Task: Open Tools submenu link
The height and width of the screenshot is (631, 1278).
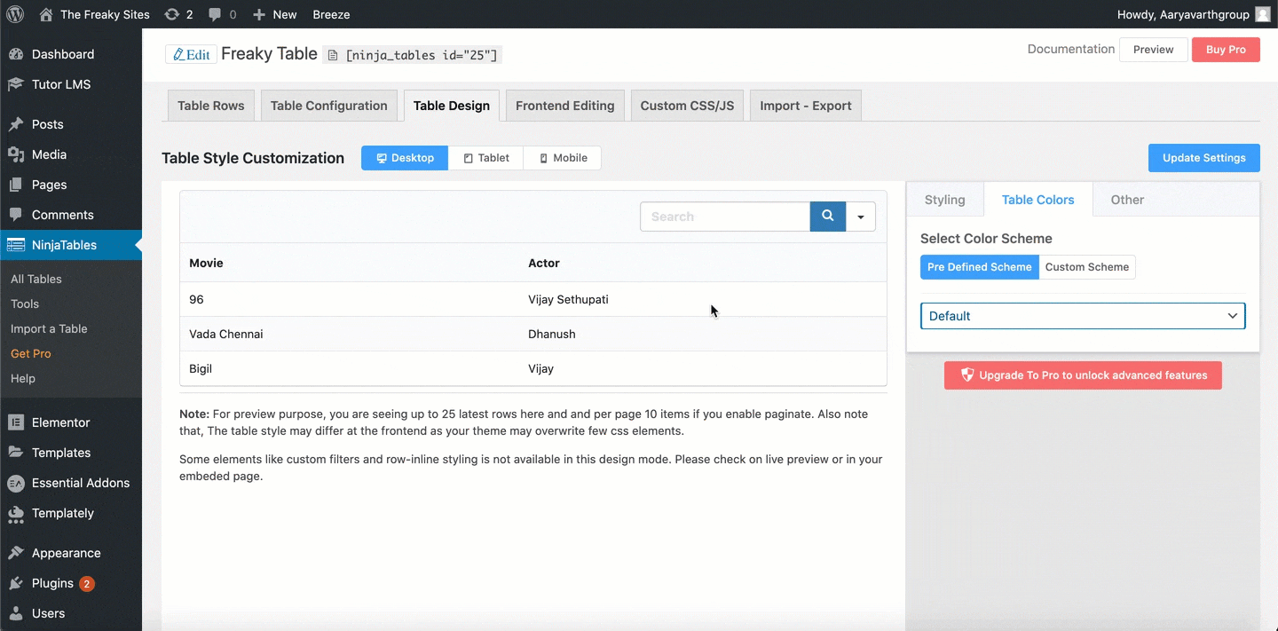Action: (x=25, y=304)
